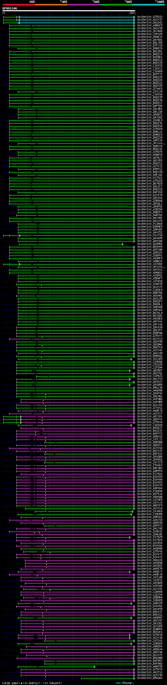The height and width of the screenshot is (685, 167).
Task: Select the UniRef100_B6TFT2 label
Action: point(150,74)
